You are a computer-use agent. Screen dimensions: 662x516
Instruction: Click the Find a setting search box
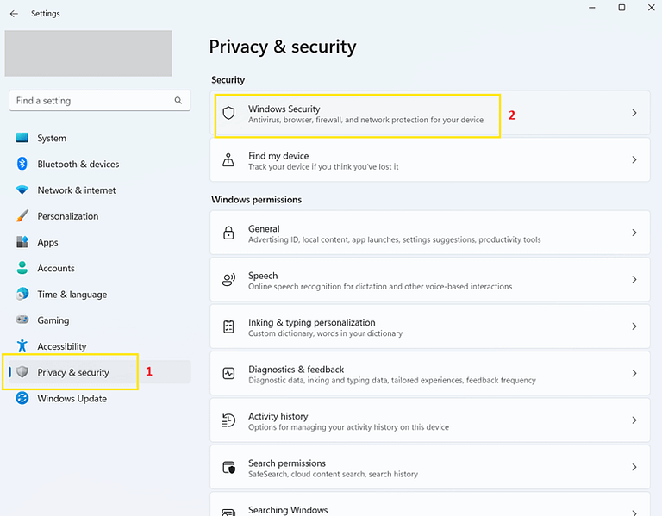[91, 101]
